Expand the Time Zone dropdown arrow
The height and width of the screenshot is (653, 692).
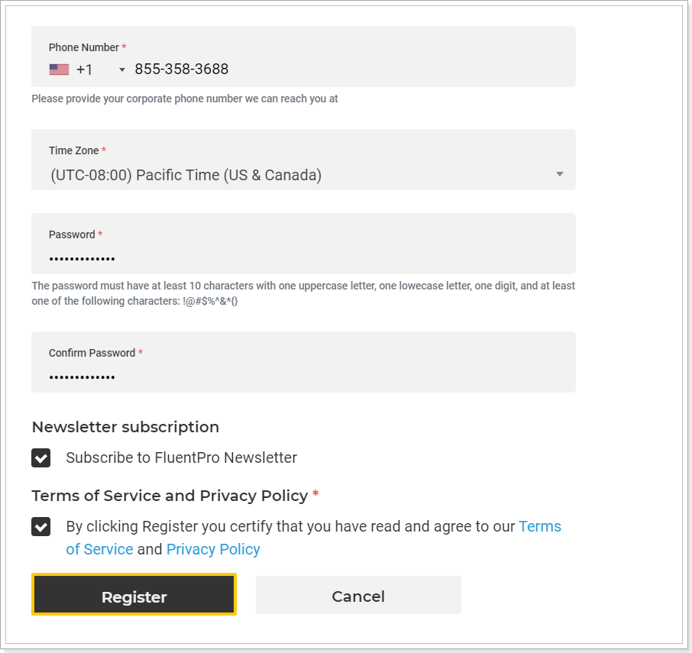560,174
